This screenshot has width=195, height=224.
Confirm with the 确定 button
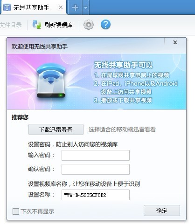(162, 210)
